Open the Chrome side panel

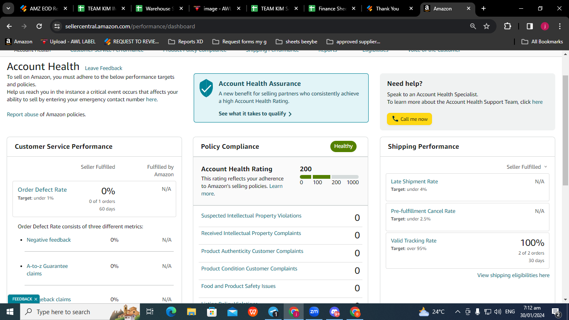tap(530, 26)
